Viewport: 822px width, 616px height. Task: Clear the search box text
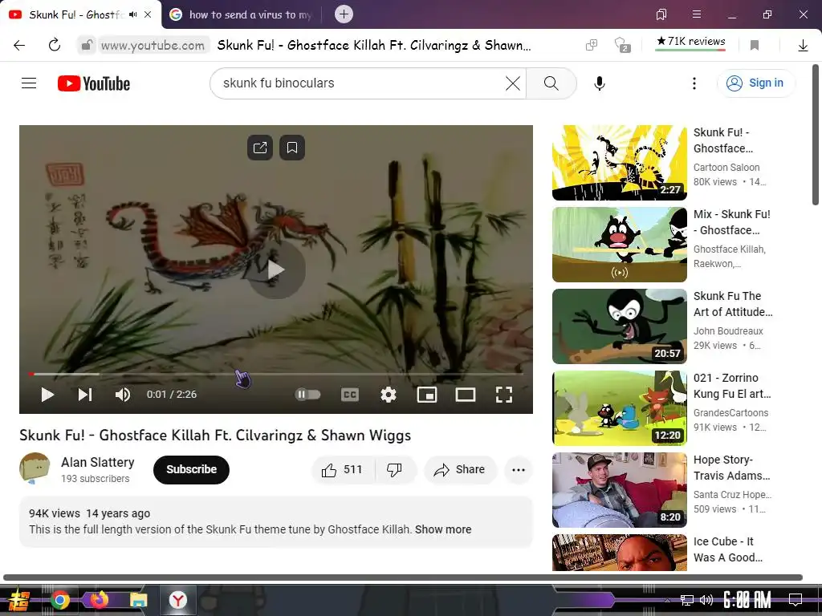[x=513, y=83]
